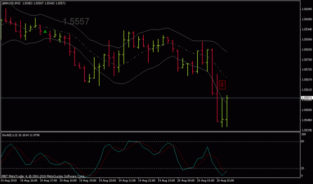Screen dimensions: 313x184
Task: Click the 1.55945 price axis label
Action: pyautogui.click(x=307, y=29)
